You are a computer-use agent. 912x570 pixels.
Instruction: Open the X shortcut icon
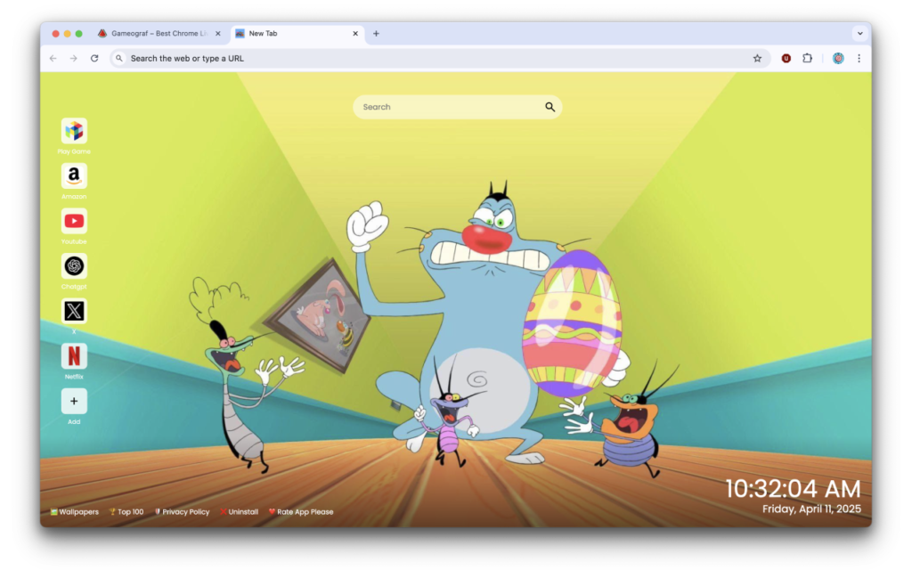point(74,311)
